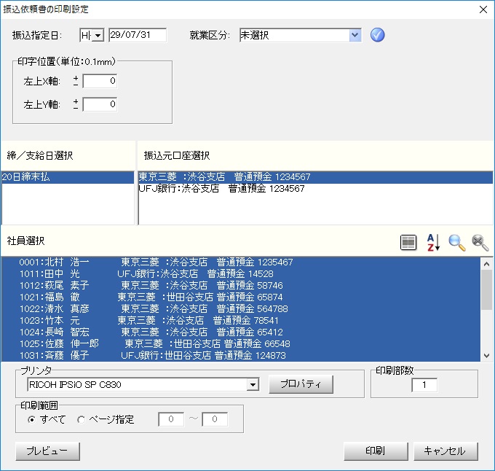The width and height of the screenshot is (495, 471).
Task: Click the 印刷 button
Action: pos(376,451)
